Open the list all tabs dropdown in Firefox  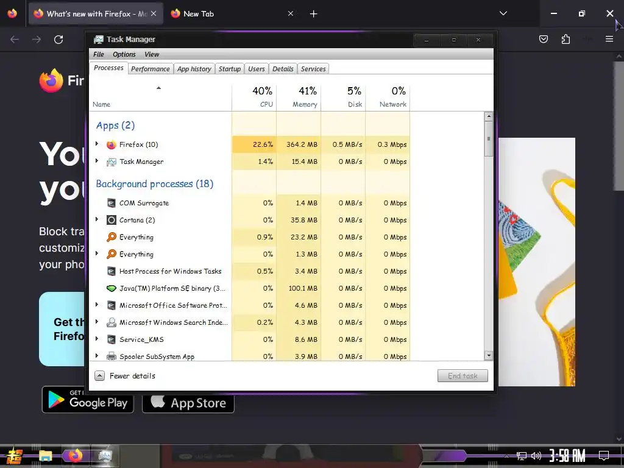coord(503,13)
